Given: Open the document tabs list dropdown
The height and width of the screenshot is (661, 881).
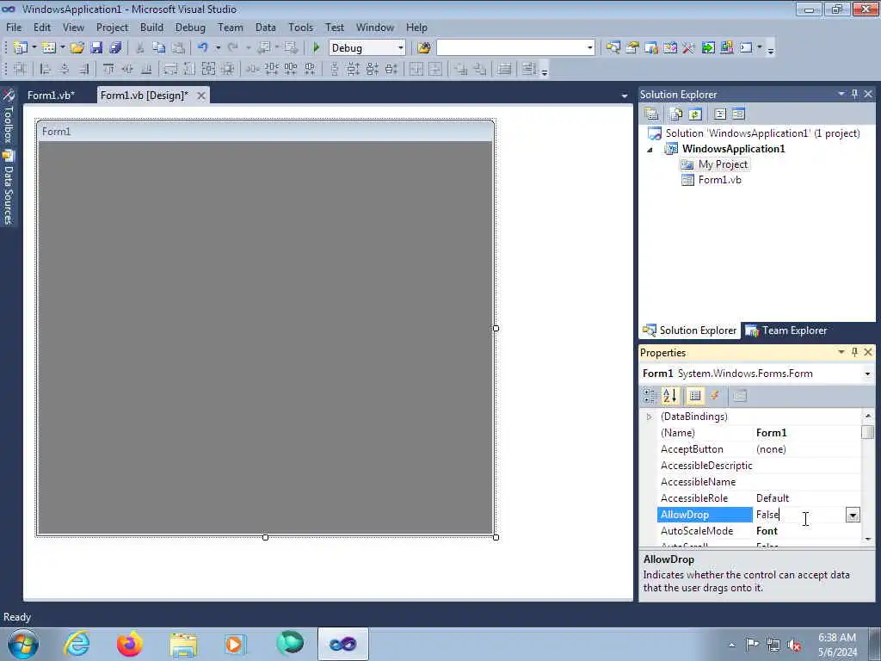Looking at the screenshot, I should point(624,96).
